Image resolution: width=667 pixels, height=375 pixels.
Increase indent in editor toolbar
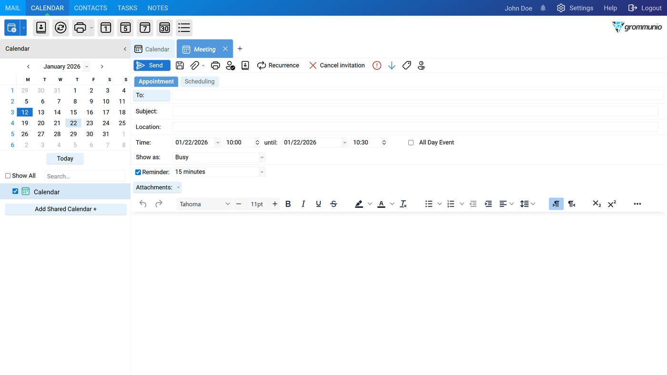click(488, 204)
